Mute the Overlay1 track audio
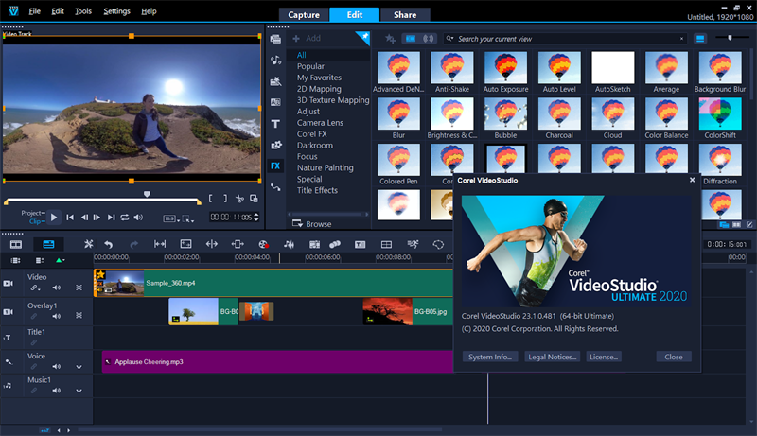 (x=56, y=317)
